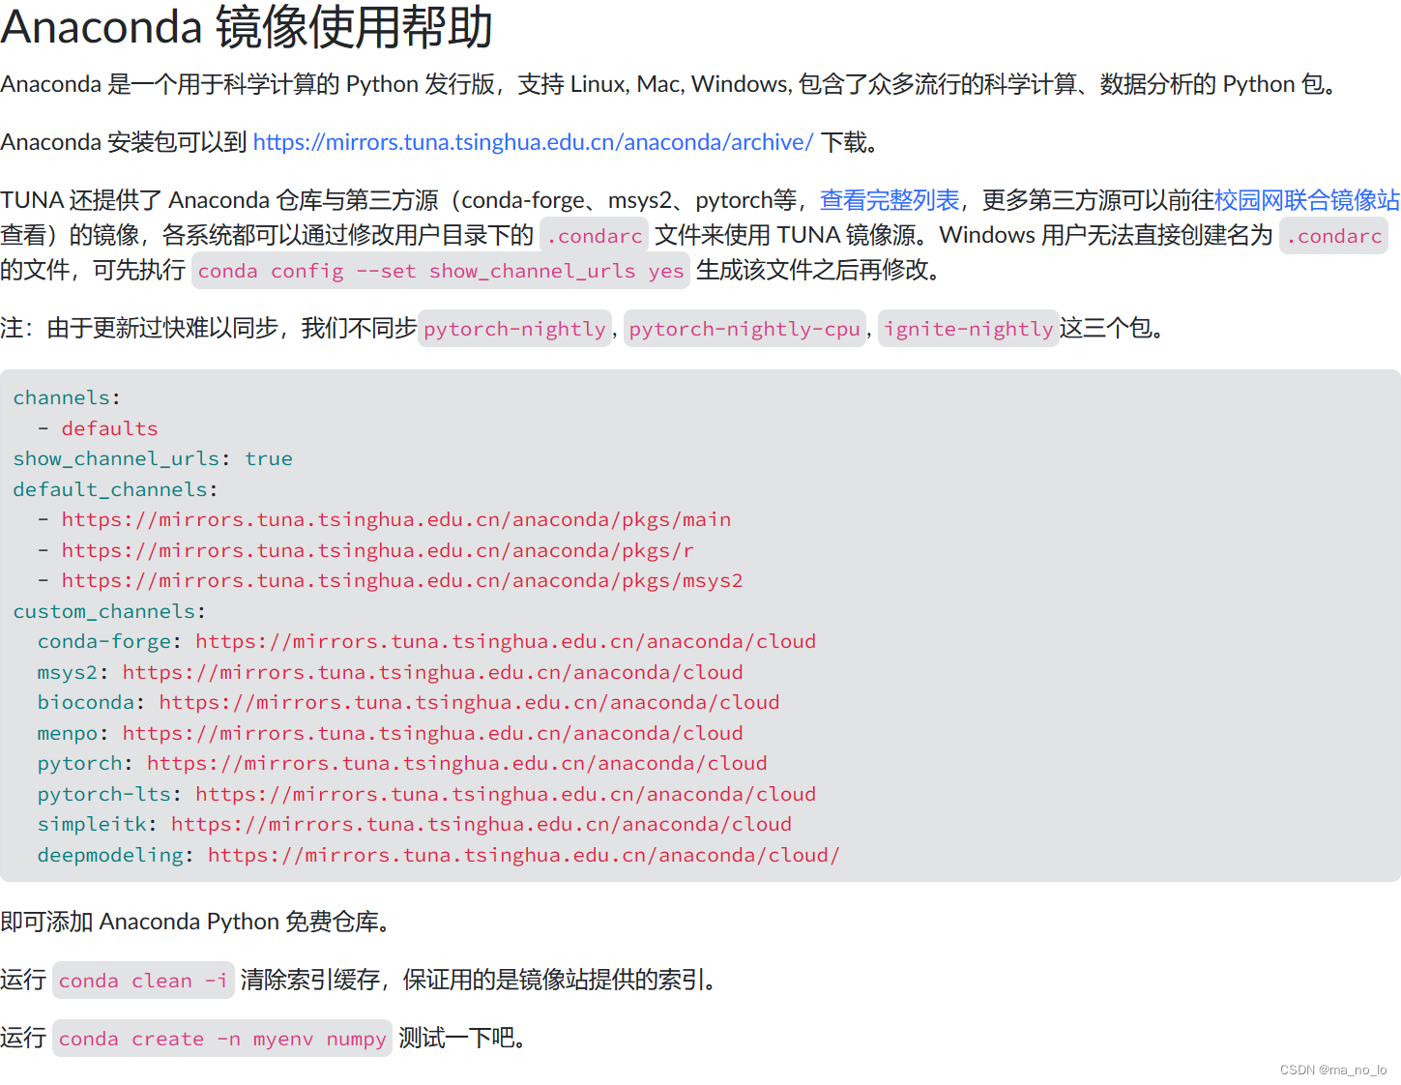Click the conda create -n myenv numpy code

click(222, 1039)
